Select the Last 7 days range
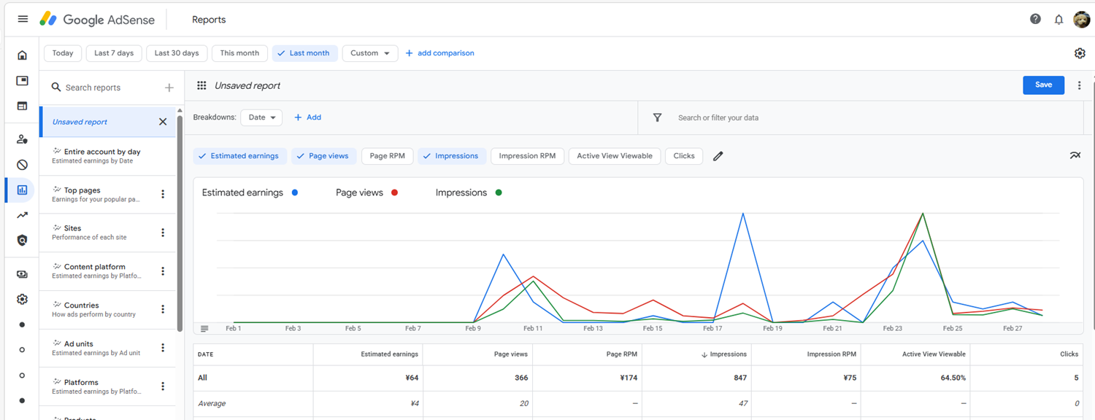 coord(114,53)
